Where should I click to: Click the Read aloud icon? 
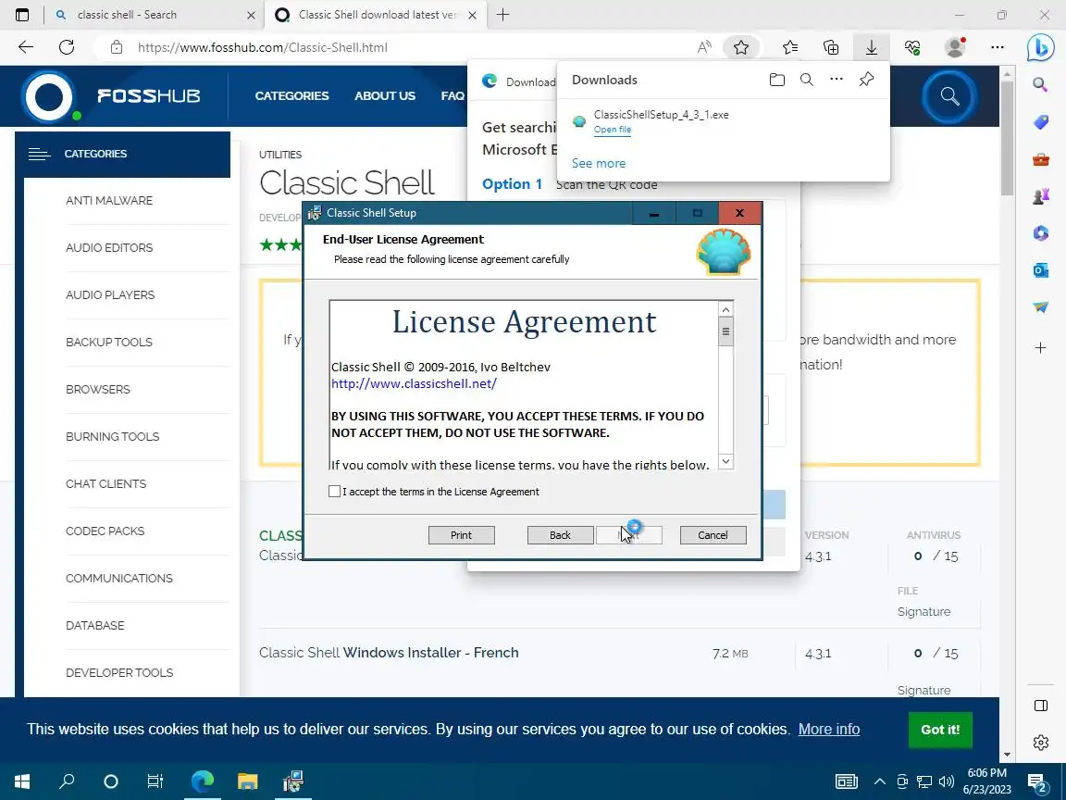(704, 47)
